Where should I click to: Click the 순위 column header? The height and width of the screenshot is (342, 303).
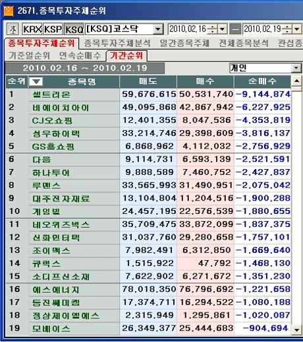coord(16,81)
